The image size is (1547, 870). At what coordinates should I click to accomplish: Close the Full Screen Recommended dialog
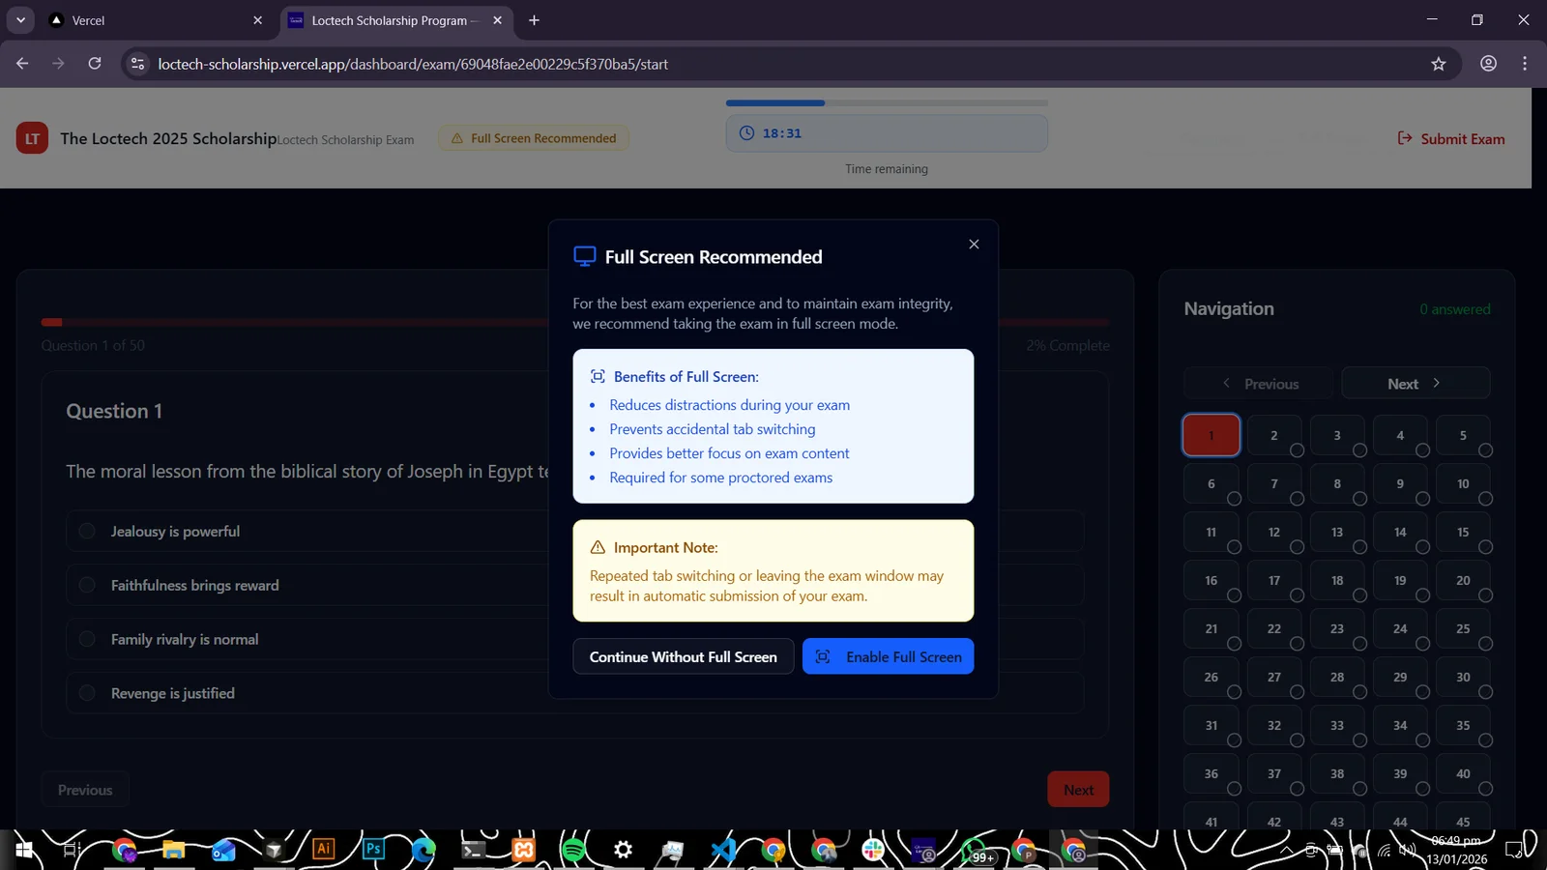pos(974,245)
